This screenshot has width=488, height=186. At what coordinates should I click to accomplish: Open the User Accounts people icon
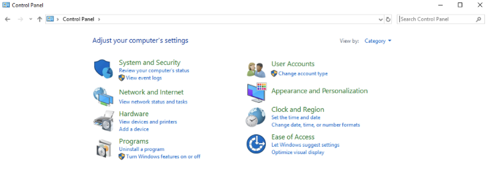[x=256, y=70]
